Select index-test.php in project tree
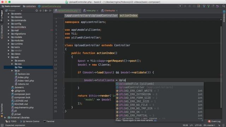Viewport: 226px width, 127px height. [24, 81]
